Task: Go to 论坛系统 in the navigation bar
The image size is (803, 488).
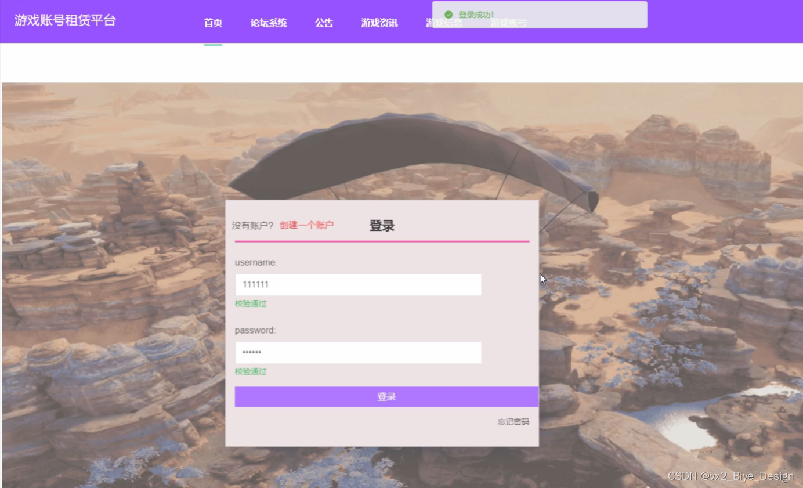Action: 269,23
